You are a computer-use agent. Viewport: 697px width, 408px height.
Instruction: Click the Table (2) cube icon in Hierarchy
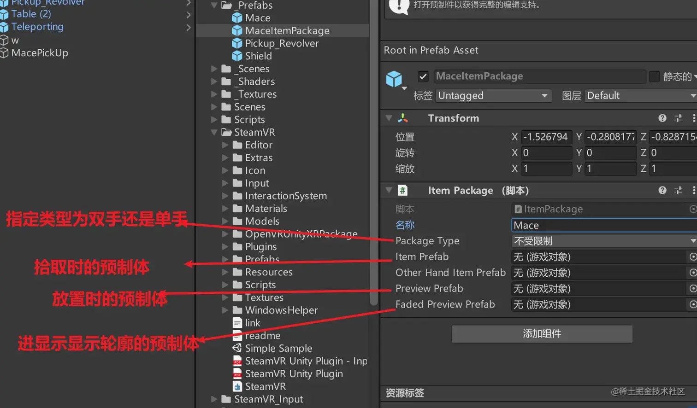tap(4, 14)
